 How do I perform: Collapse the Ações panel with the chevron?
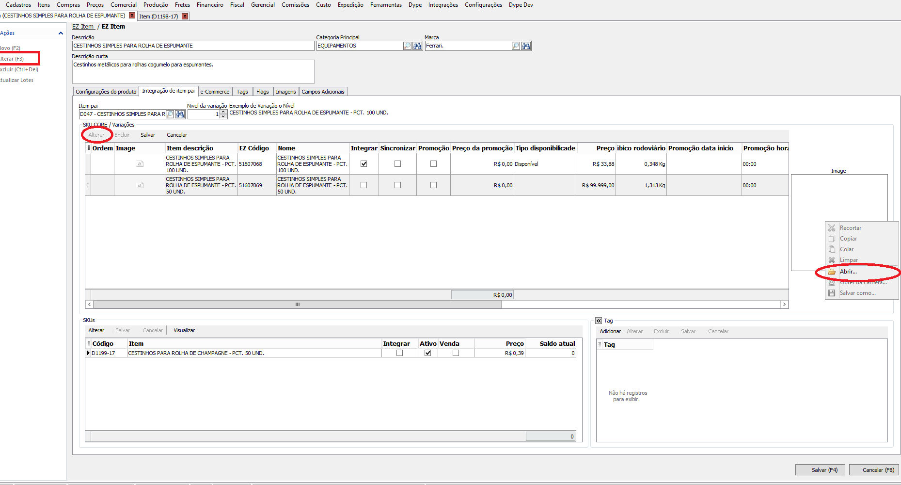61,33
